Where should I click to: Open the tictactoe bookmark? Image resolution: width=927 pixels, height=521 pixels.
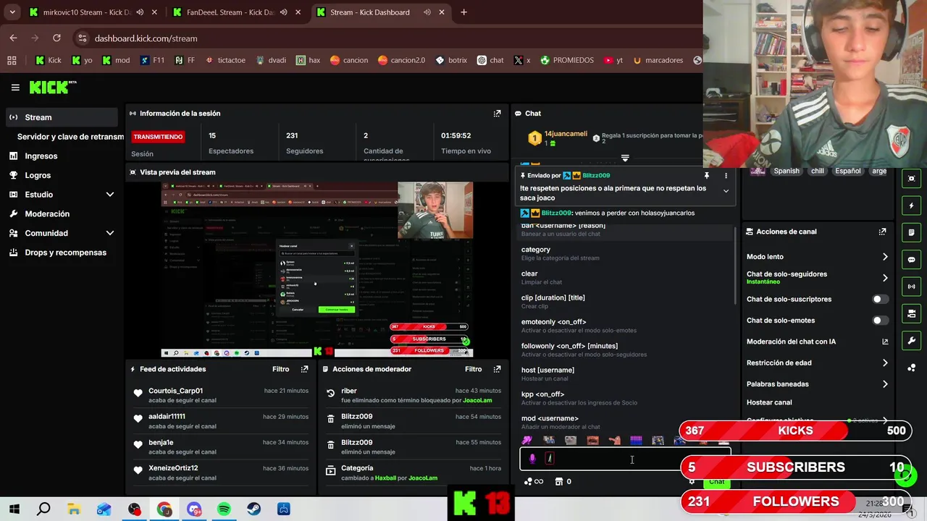[x=225, y=61]
